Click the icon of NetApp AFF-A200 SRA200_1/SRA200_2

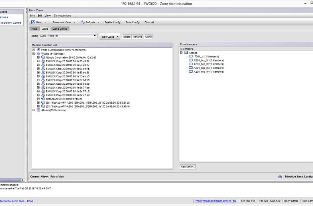point(43,102)
